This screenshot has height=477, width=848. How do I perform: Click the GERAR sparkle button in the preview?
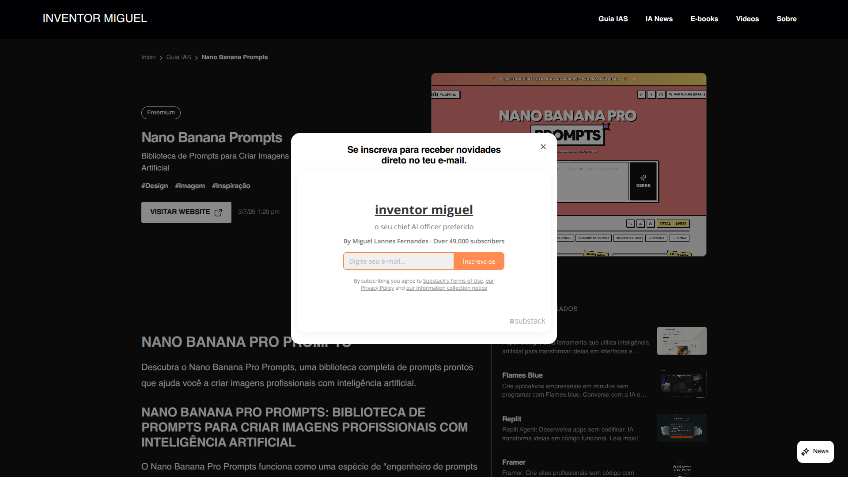coord(643,181)
